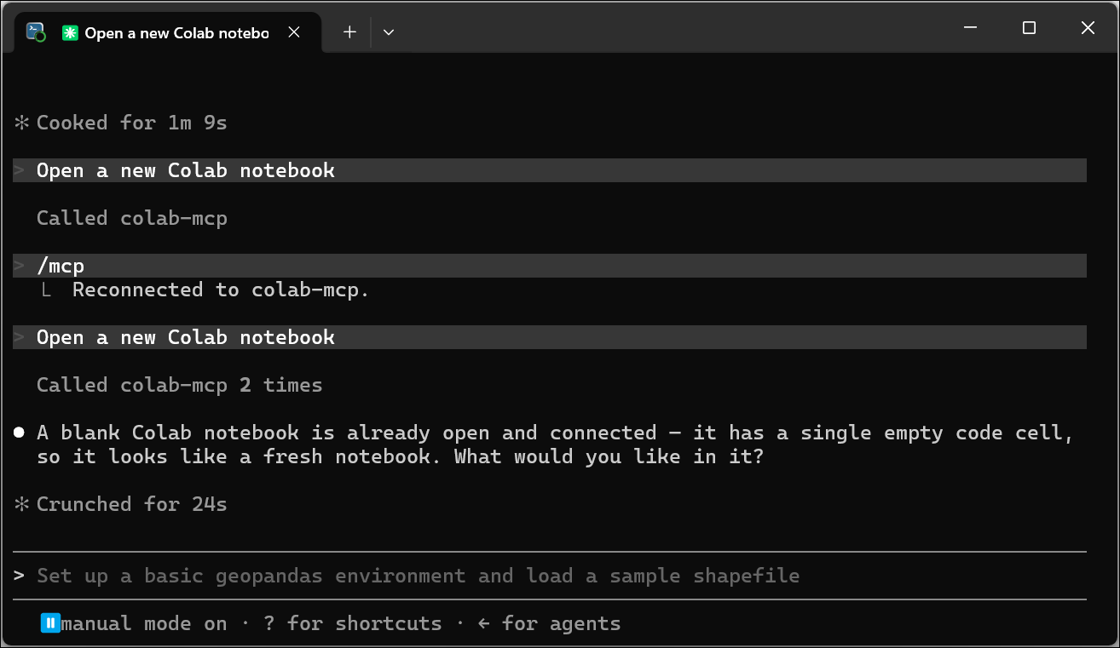Click the Crunched for 24s asterisk icon
Screen dimensions: 1120x648
[x=21, y=504]
